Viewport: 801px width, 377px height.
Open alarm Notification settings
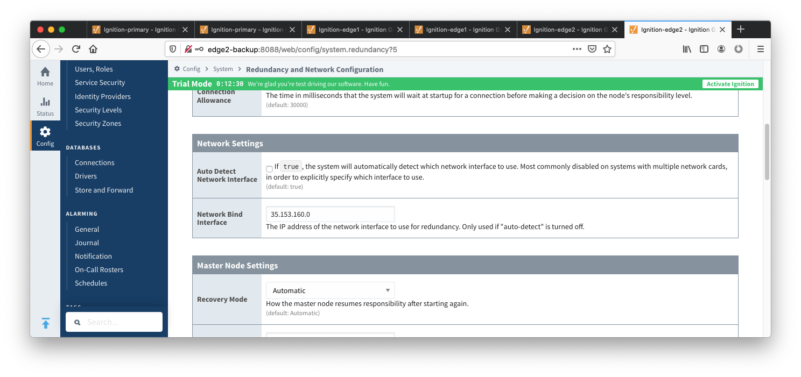[93, 256]
